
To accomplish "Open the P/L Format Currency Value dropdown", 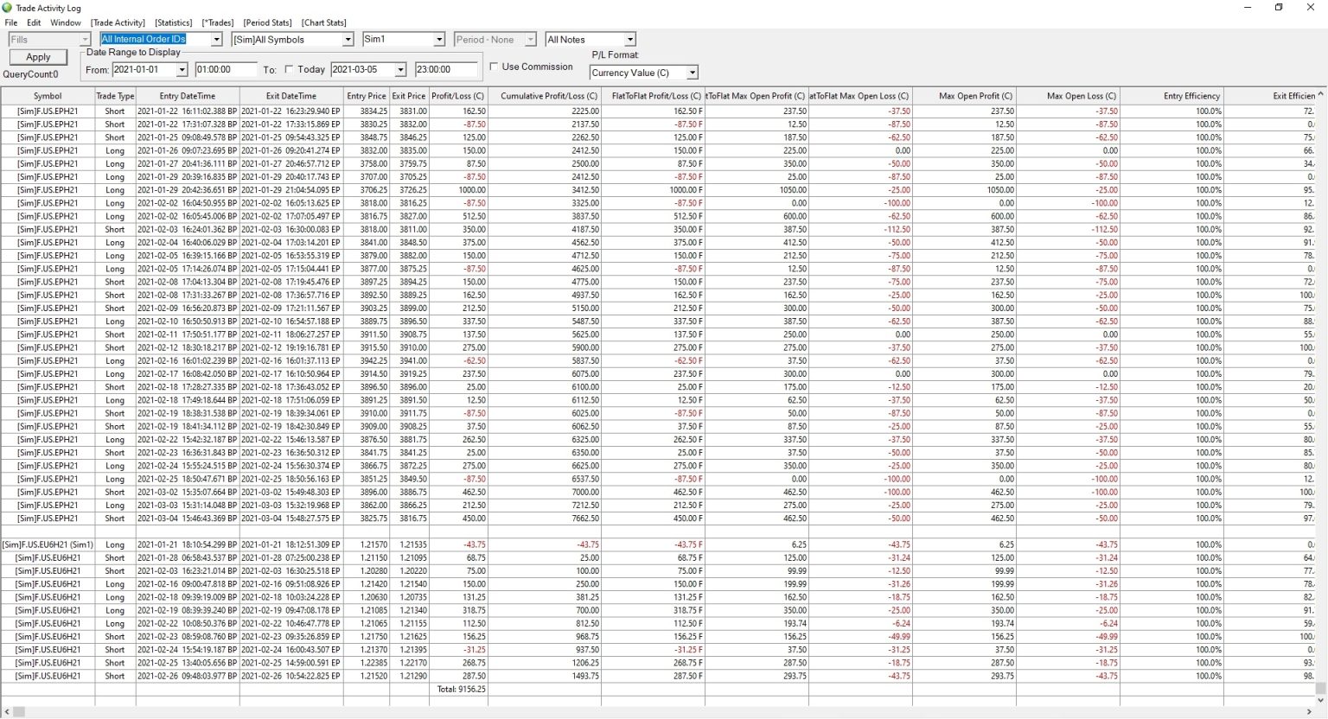I will pos(693,73).
